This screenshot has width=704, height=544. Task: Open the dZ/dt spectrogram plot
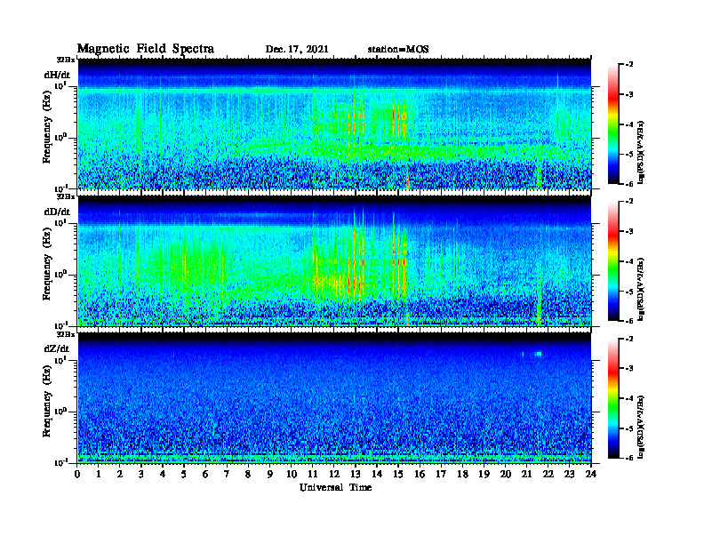pos(334,398)
